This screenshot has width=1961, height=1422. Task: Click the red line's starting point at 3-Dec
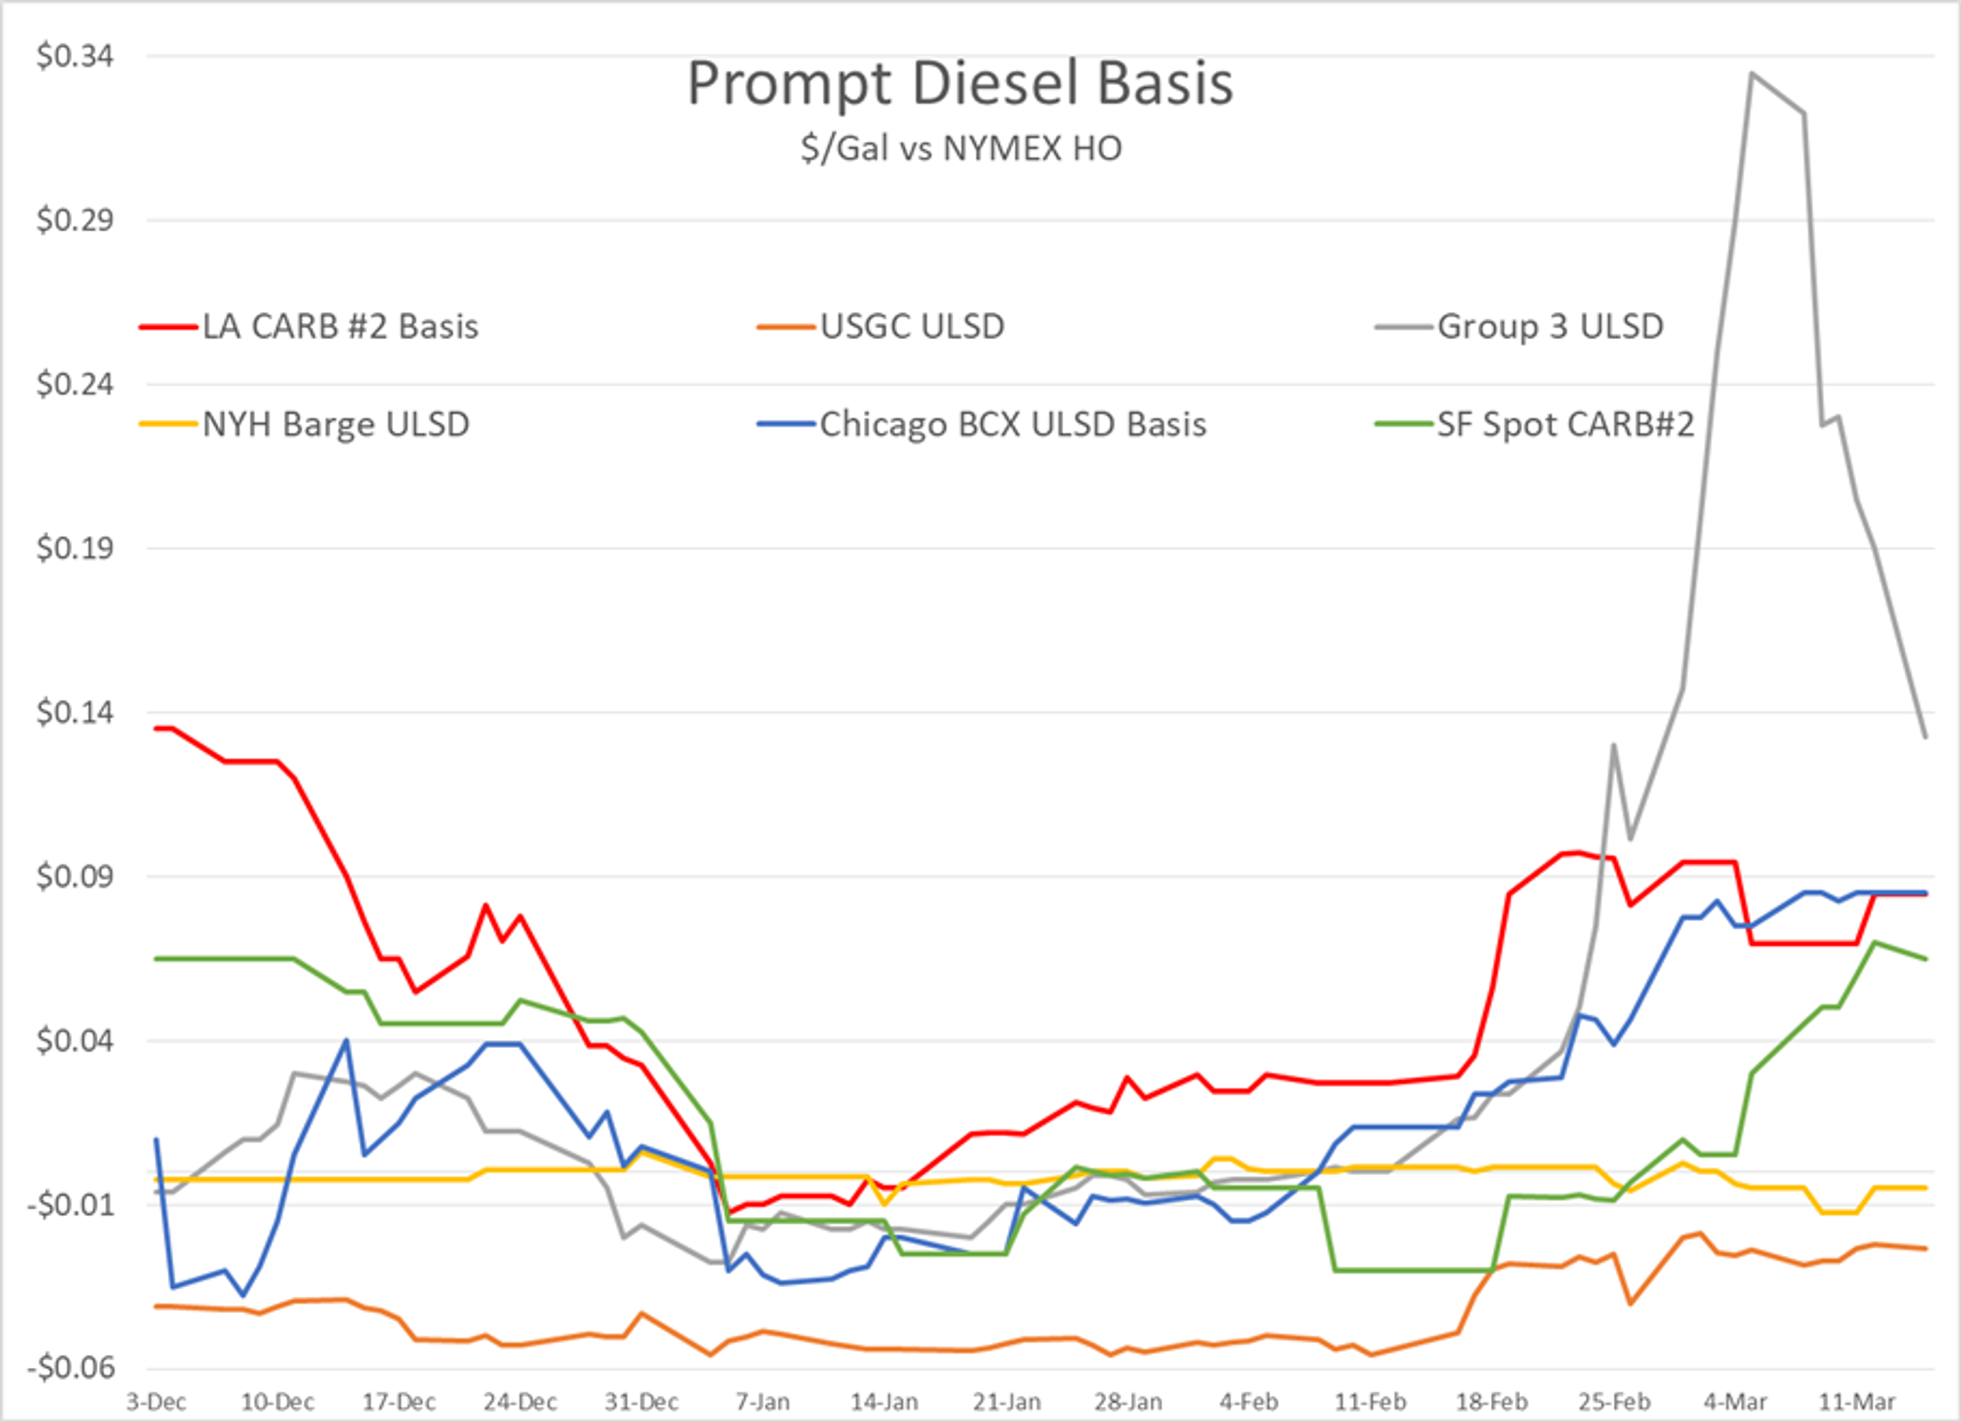click(156, 728)
